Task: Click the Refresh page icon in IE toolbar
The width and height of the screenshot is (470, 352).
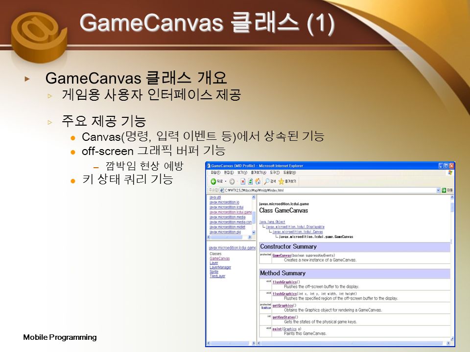Action: (x=250, y=181)
